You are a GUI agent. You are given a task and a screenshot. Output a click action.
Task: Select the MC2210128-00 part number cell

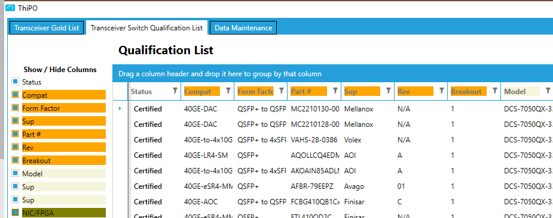tap(315, 124)
